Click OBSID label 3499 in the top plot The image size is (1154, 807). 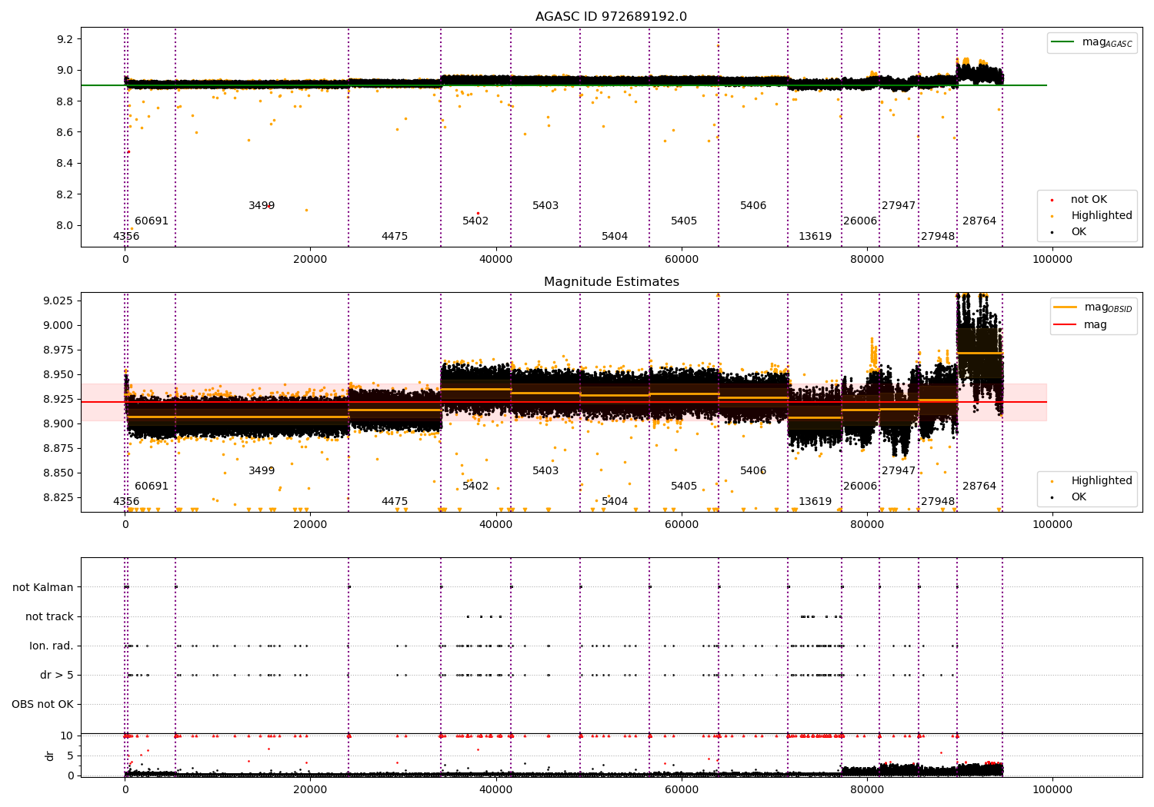click(262, 206)
